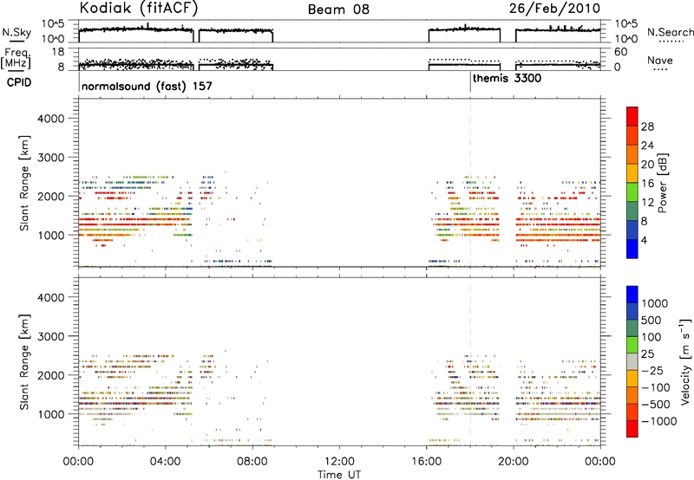The image size is (694, 480).
Task: Click the 'Power [dB]' color bar label
Action: click(x=662, y=183)
